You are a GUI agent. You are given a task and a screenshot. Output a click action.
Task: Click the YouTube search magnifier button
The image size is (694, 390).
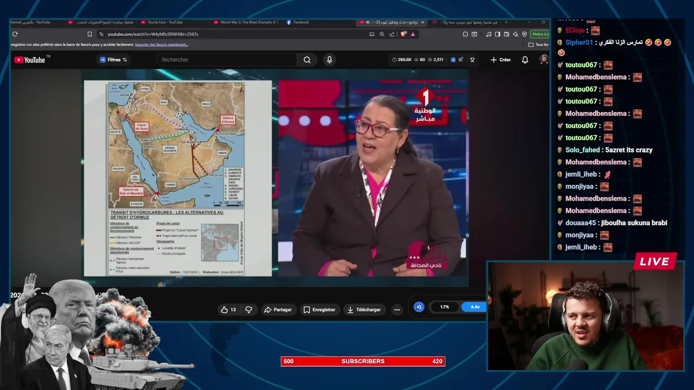[x=307, y=60]
